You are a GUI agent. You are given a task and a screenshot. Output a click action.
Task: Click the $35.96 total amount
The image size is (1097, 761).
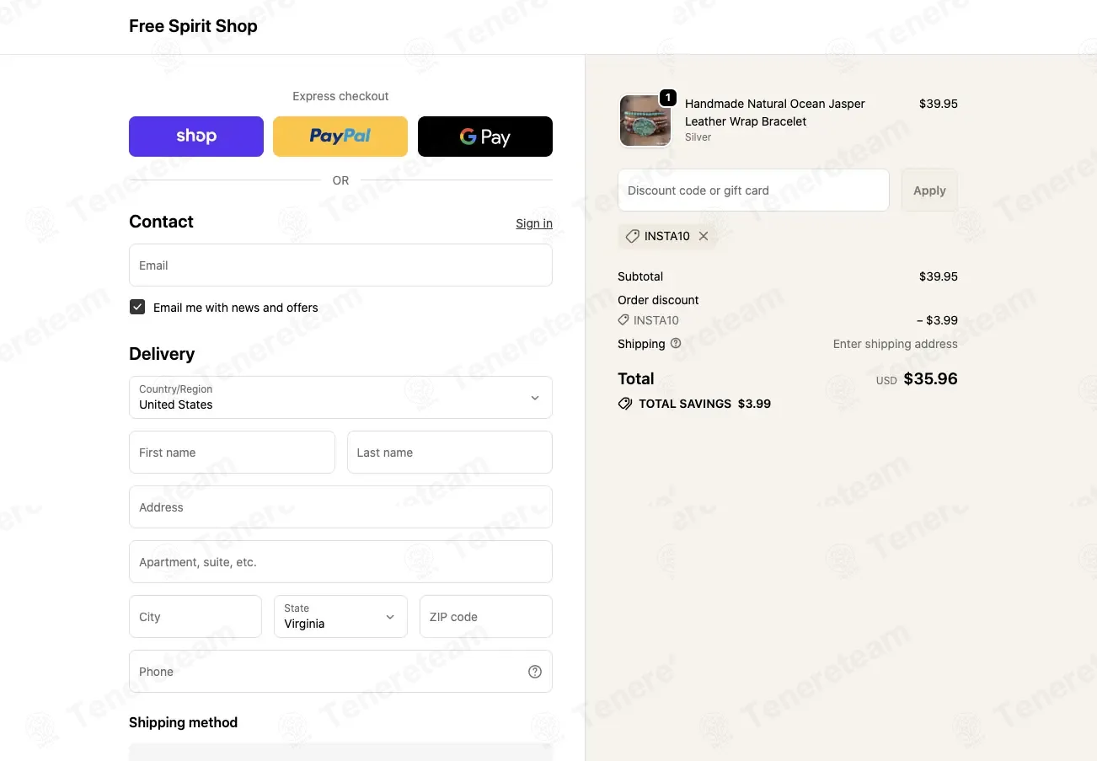click(x=930, y=378)
